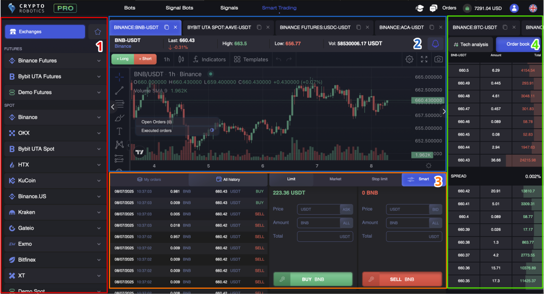Image resolution: width=544 pixels, height=294 pixels.
Task: Click the + Long button
Action: (123, 59)
